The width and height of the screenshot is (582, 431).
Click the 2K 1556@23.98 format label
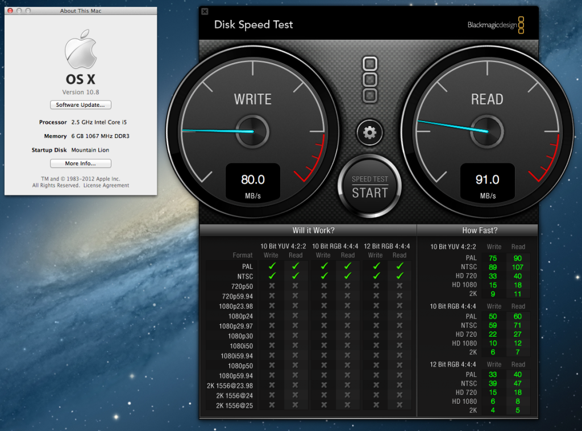click(230, 386)
